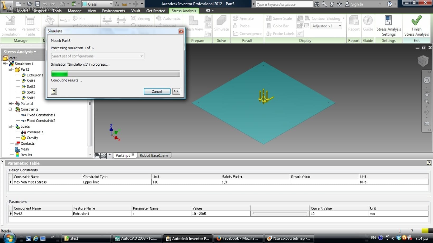Open Parametric Table help icon
The image size is (433, 243).
click(x=429, y=163)
